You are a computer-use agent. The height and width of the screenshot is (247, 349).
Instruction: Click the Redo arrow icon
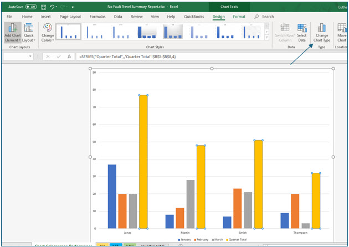[x=63, y=7]
